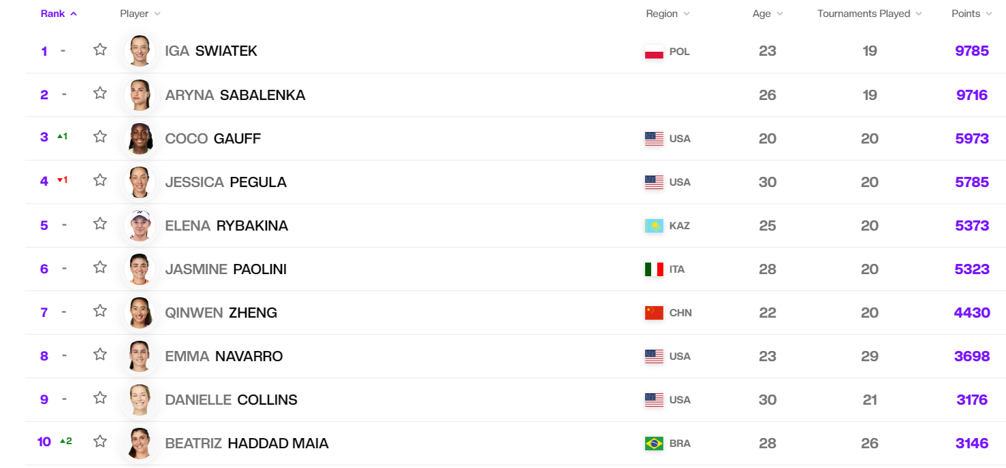Image resolution: width=1006 pixels, height=468 pixels.
Task: Favorite Iga Swiatek with star icon
Action: pos(100,50)
